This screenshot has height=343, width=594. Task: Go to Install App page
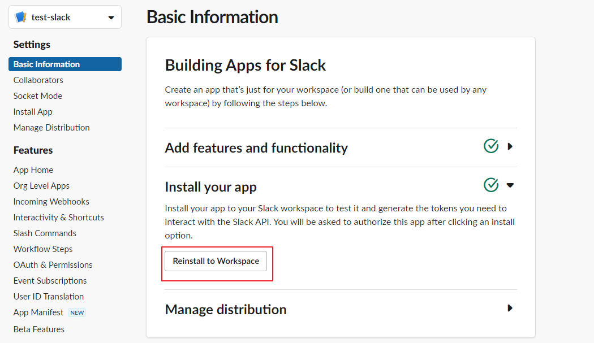point(33,112)
